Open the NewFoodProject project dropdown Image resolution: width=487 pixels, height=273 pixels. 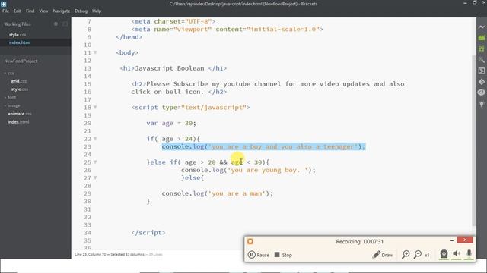(22, 61)
